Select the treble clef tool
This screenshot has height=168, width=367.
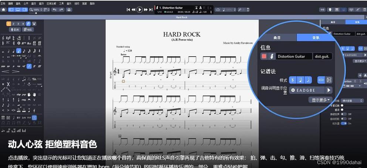click(3, 38)
